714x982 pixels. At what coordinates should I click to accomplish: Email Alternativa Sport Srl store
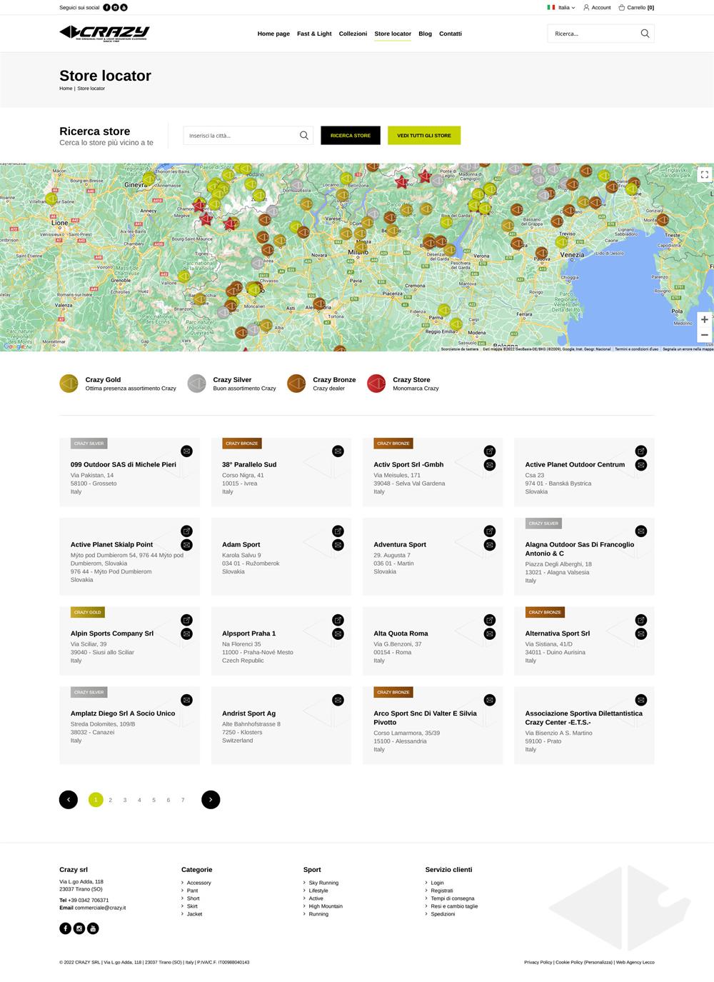(641, 634)
